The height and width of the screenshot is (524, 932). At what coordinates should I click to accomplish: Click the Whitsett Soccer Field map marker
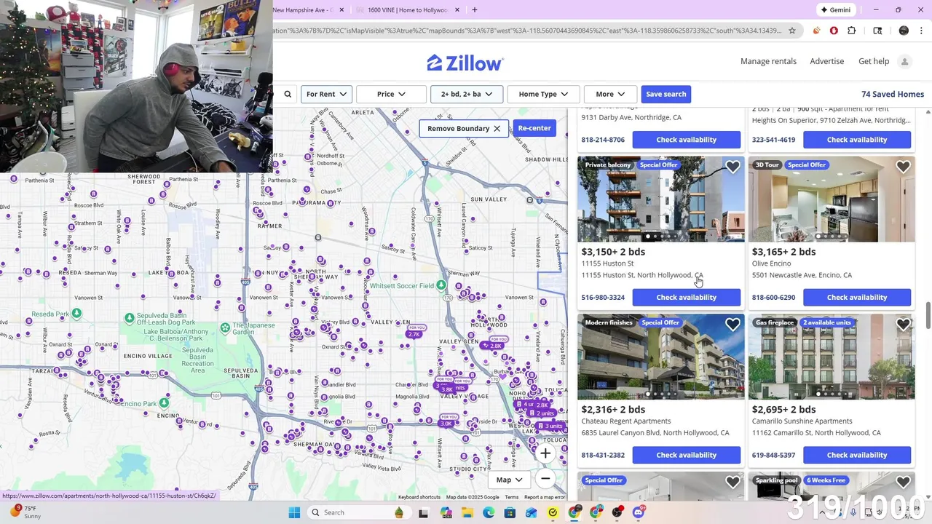441,286
